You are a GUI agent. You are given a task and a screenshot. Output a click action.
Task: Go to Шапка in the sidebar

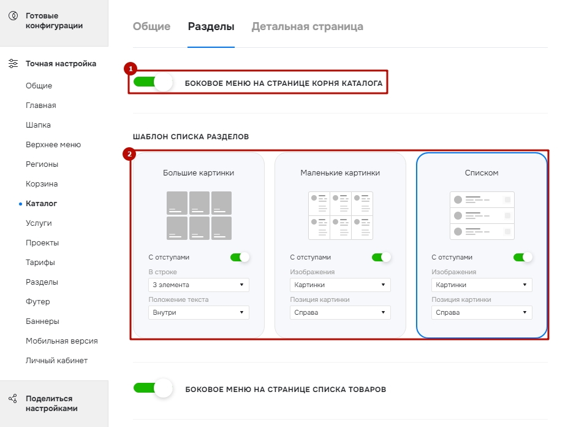pos(38,125)
